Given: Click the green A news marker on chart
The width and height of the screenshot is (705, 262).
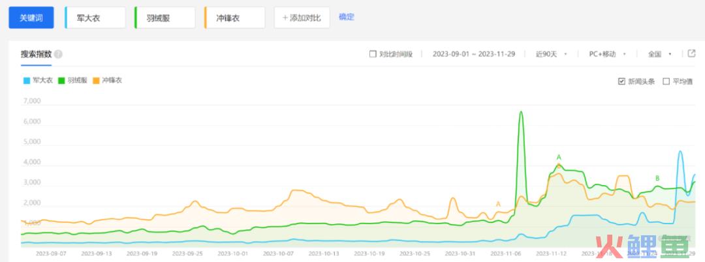Looking at the screenshot, I should (559, 157).
